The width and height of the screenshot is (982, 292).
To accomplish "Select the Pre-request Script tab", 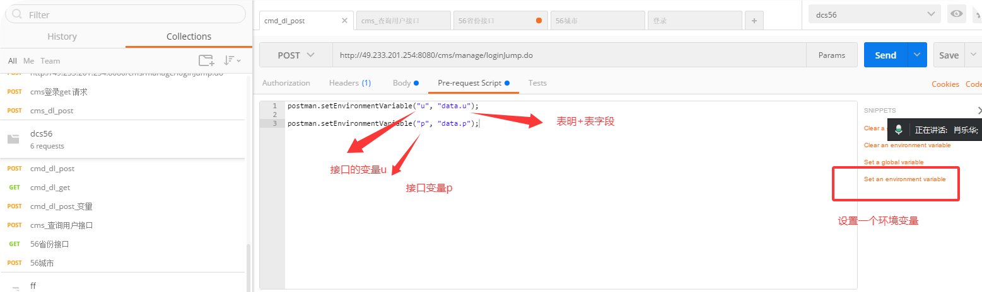I will pyautogui.click(x=474, y=83).
